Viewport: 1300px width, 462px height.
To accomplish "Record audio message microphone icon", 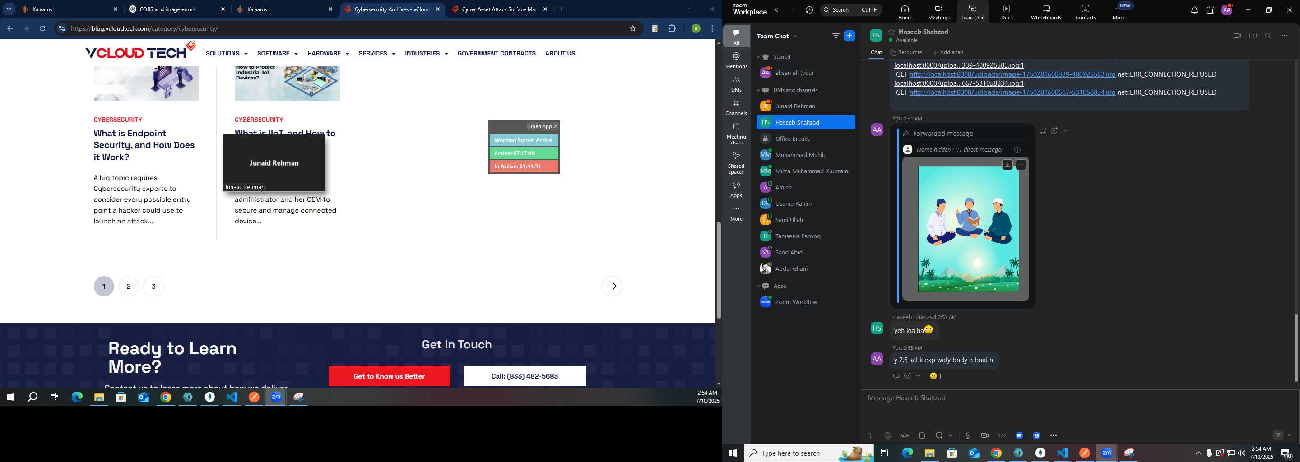I will tap(967, 435).
